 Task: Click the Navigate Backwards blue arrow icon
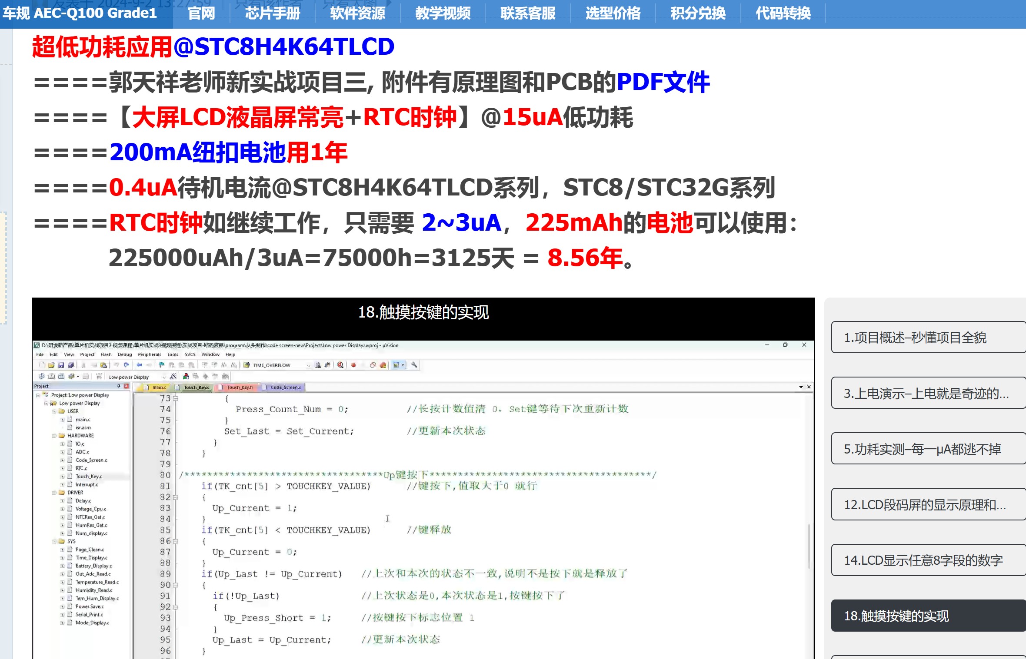[x=140, y=365]
